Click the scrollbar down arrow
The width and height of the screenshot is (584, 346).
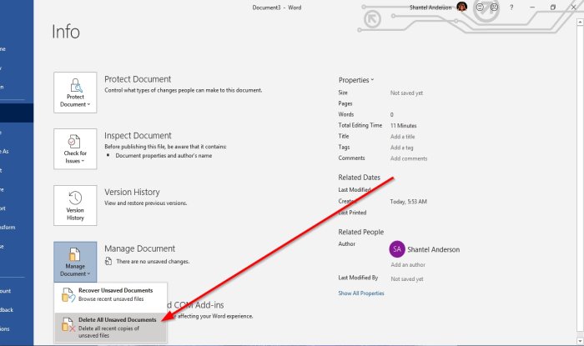pos(580,341)
